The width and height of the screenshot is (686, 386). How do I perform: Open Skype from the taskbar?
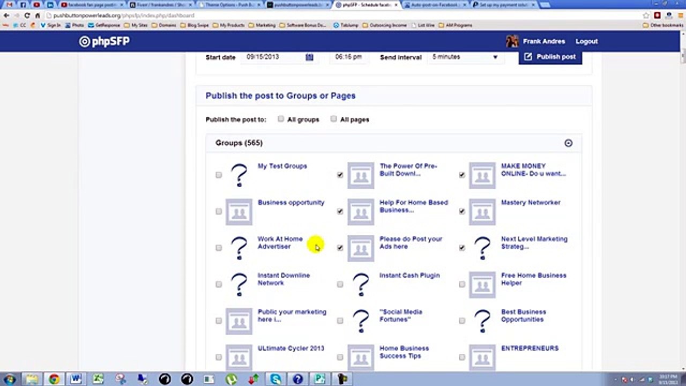click(x=275, y=379)
